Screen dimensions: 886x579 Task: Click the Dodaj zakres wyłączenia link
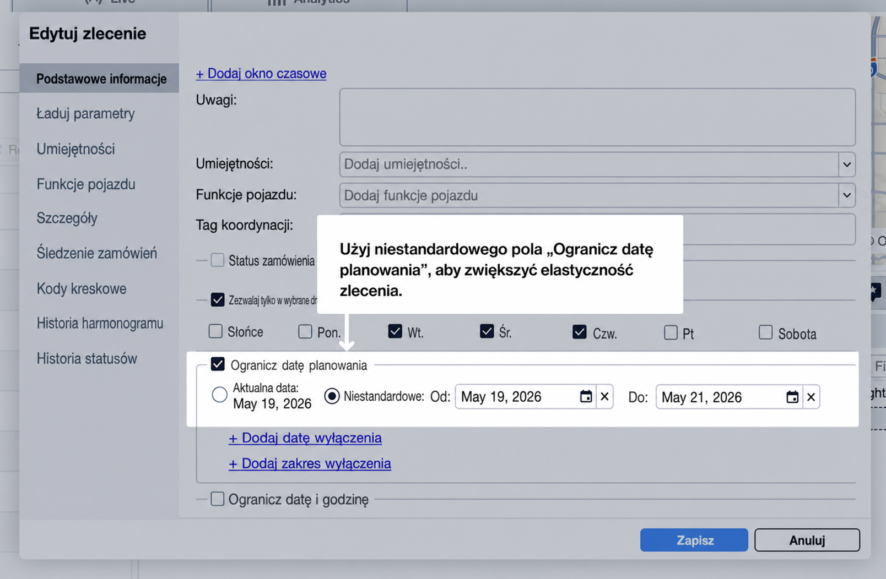point(310,463)
